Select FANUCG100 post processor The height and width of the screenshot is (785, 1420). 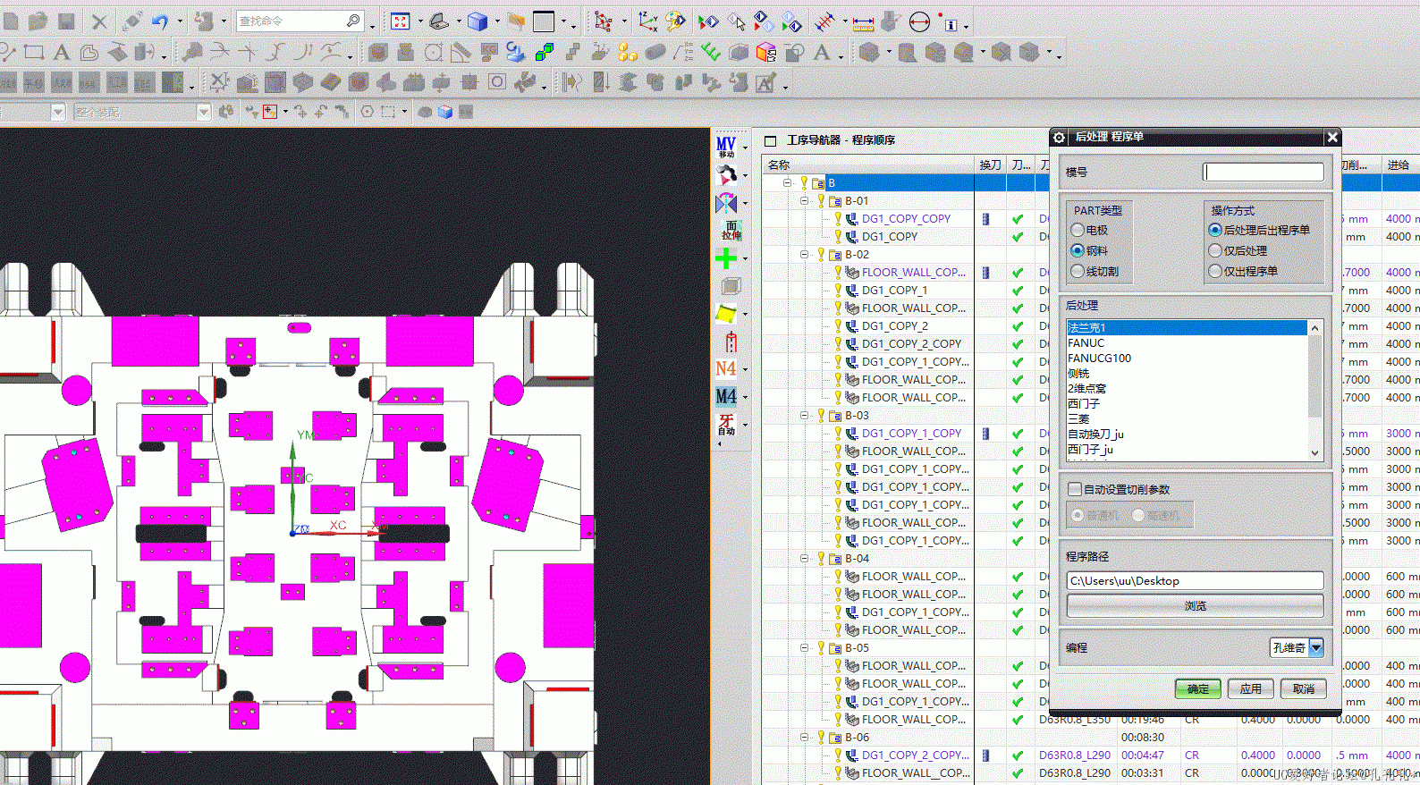[x=1187, y=358]
